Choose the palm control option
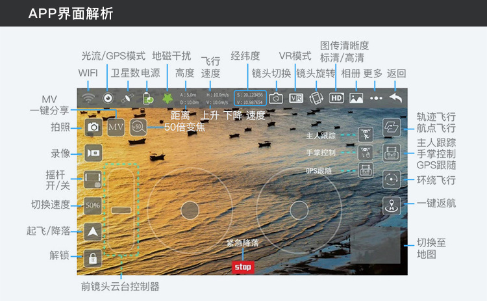Screen dimensions: 487x301 [366, 153]
